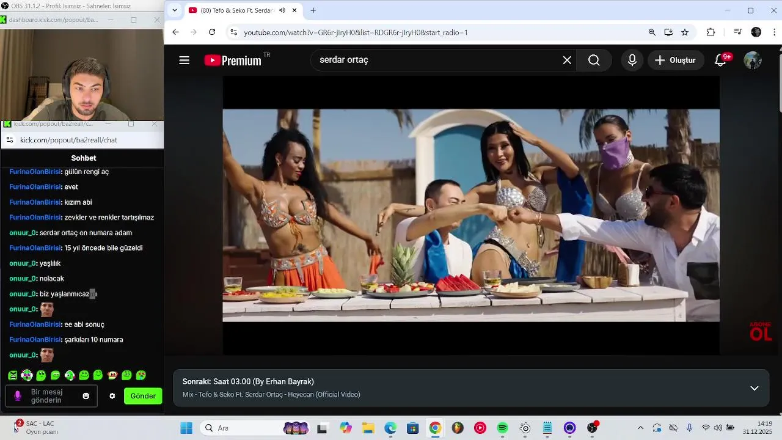This screenshot has width=782, height=440.
Task: Open Chrome media controls icon
Action: (738, 32)
